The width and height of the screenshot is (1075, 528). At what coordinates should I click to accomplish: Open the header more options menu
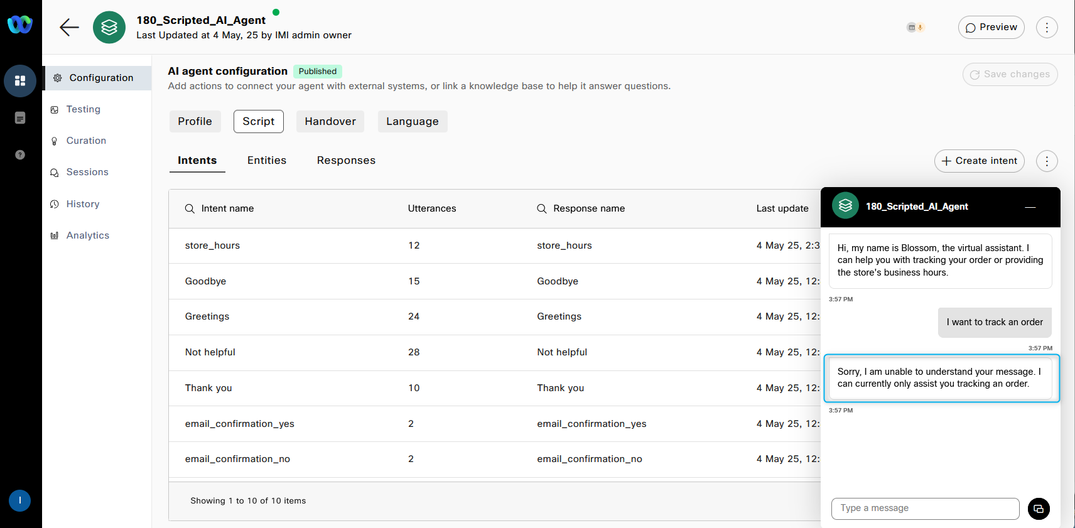coord(1047,28)
